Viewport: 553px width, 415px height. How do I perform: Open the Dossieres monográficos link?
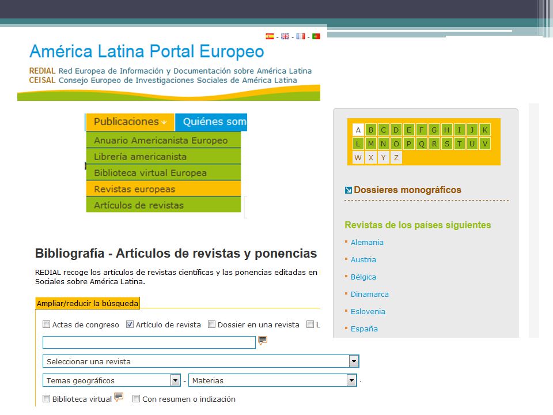[x=407, y=190]
